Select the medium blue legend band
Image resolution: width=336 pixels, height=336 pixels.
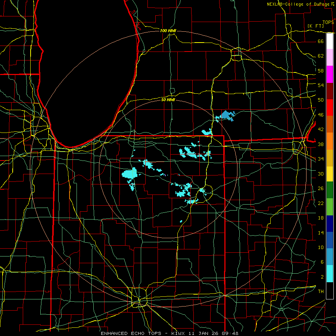pos(330,240)
